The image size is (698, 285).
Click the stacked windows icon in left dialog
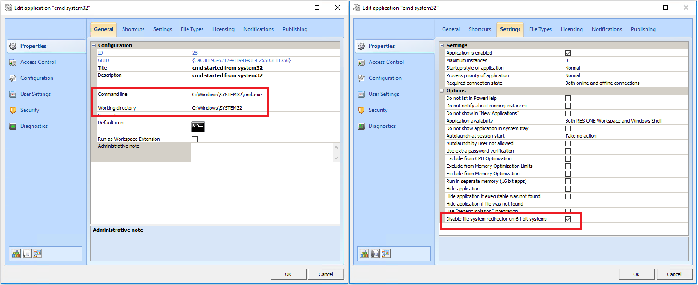pos(27,253)
